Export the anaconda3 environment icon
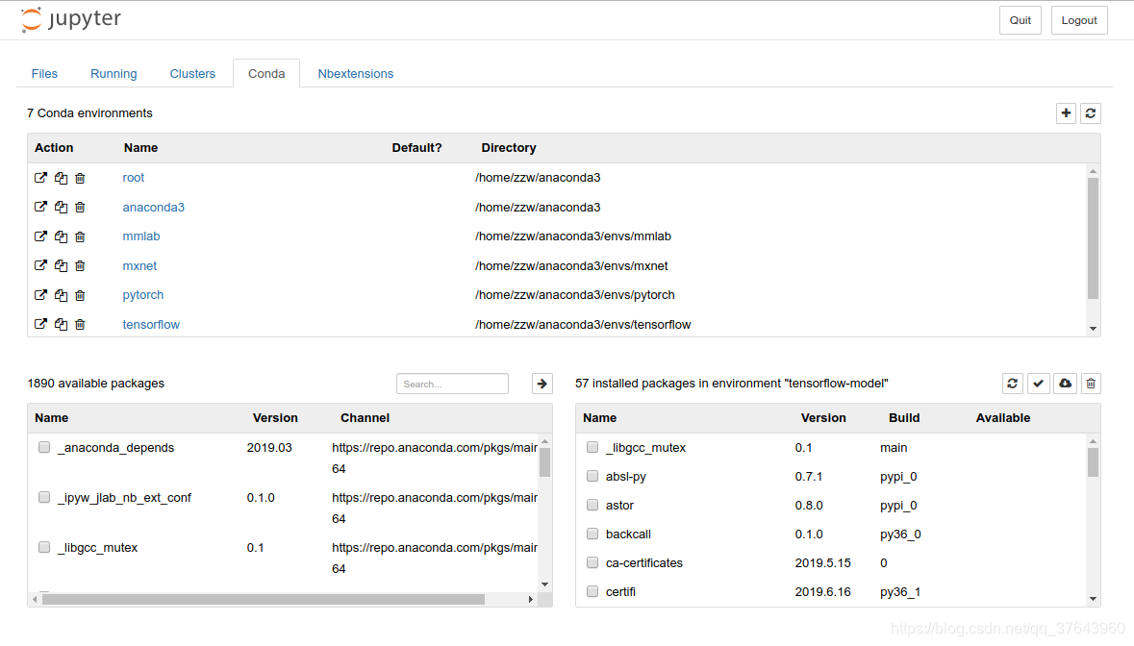 click(x=40, y=207)
